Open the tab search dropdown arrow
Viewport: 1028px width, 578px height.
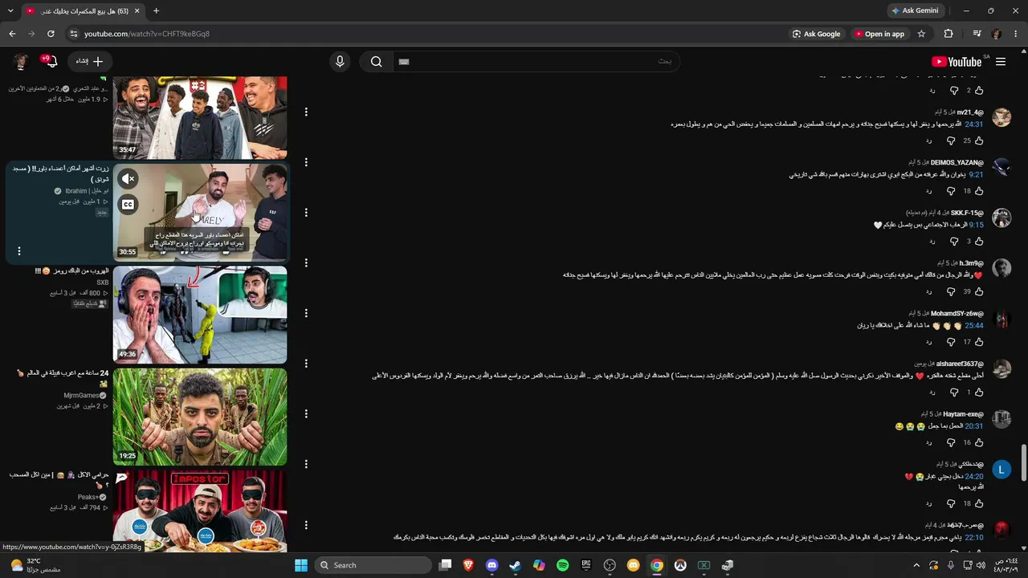pyautogui.click(x=12, y=10)
